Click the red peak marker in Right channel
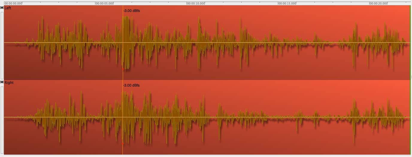 [x=123, y=144]
